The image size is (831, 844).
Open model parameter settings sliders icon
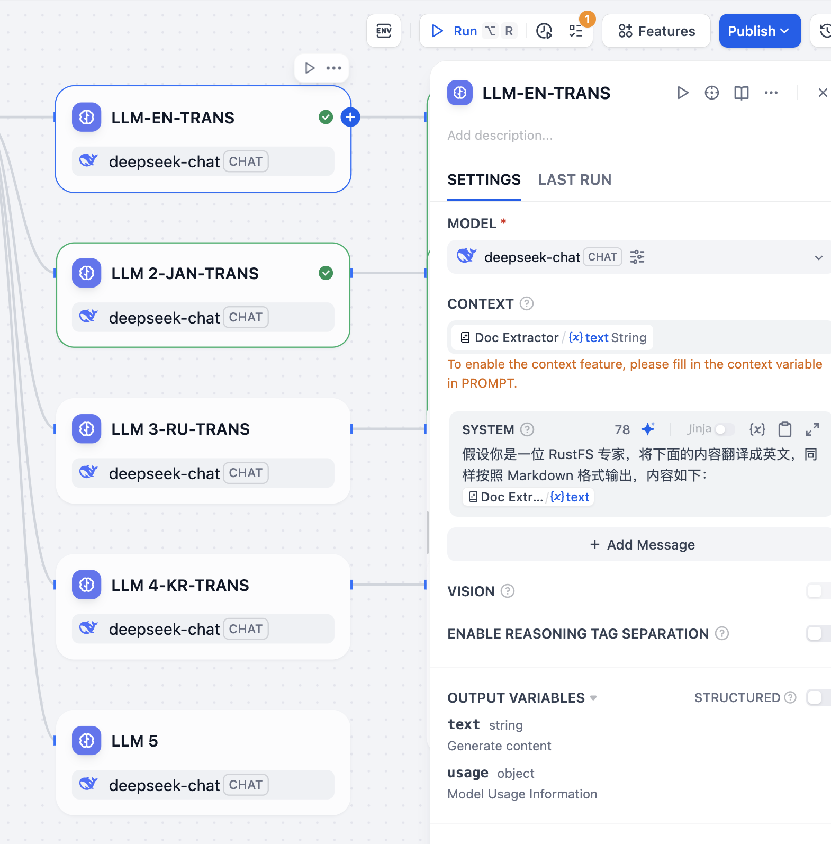coord(637,257)
